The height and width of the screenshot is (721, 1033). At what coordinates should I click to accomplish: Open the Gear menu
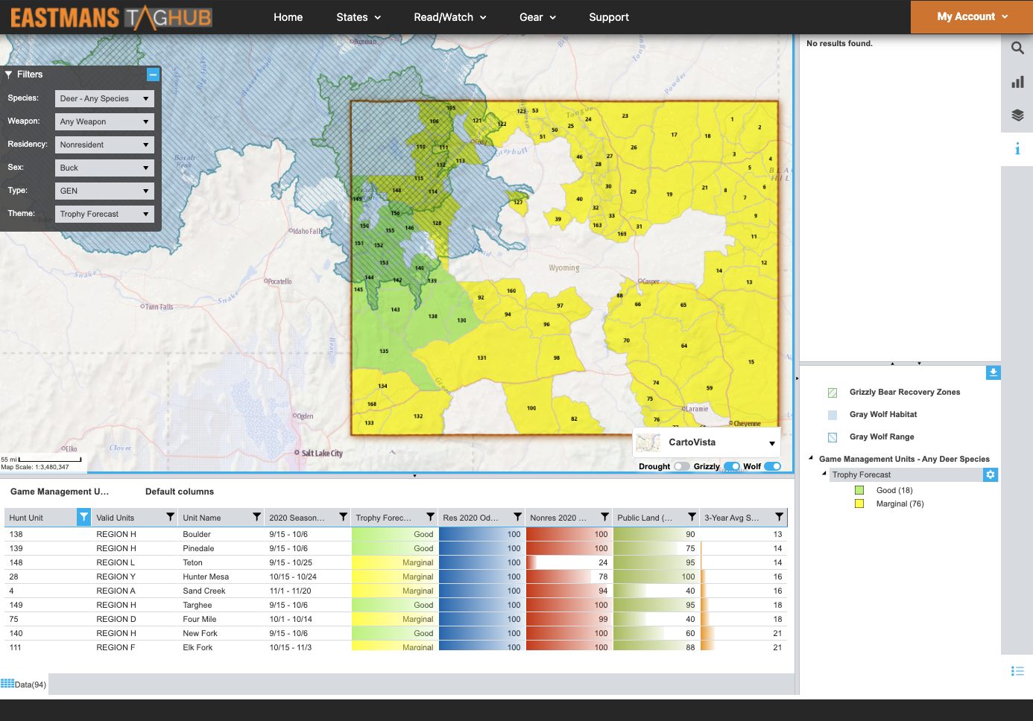(x=537, y=17)
